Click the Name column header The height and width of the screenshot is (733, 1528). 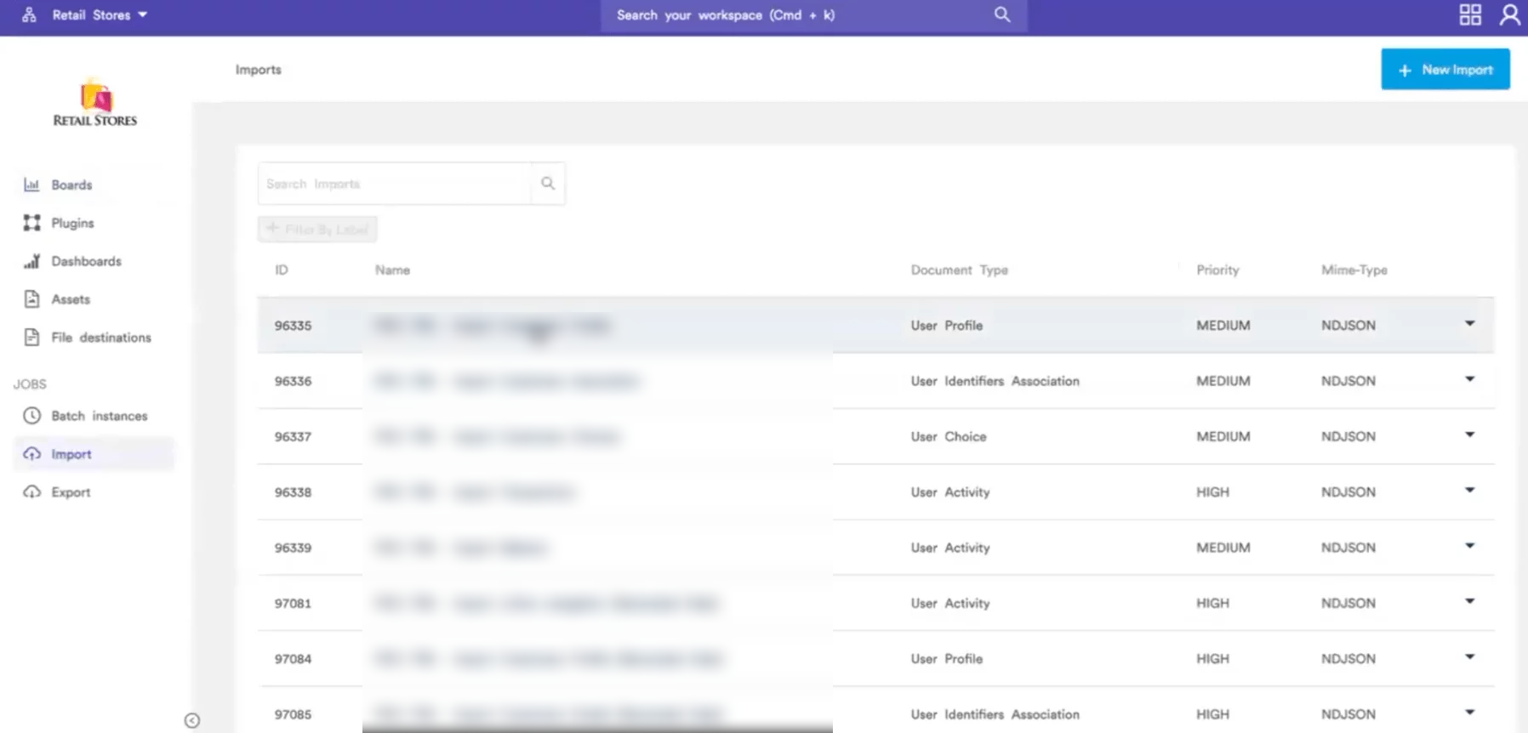(x=392, y=270)
